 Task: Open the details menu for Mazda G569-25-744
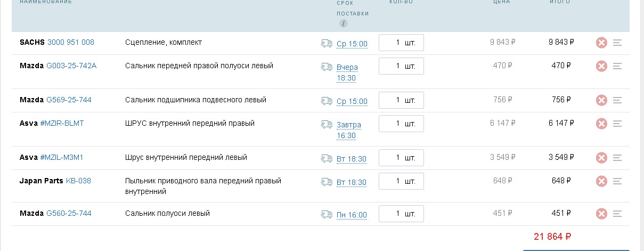(x=617, y=100)
